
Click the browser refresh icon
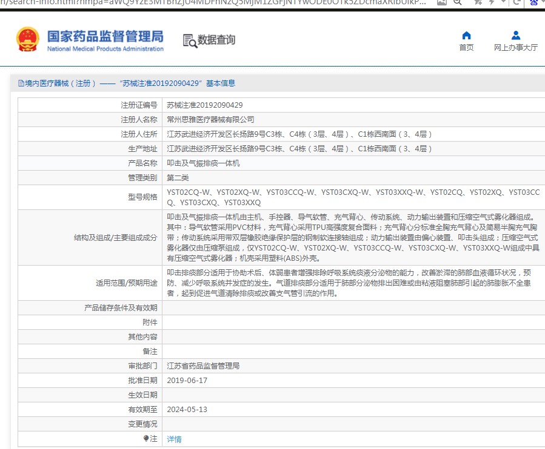pyautogui.click(x=517, y=2)
